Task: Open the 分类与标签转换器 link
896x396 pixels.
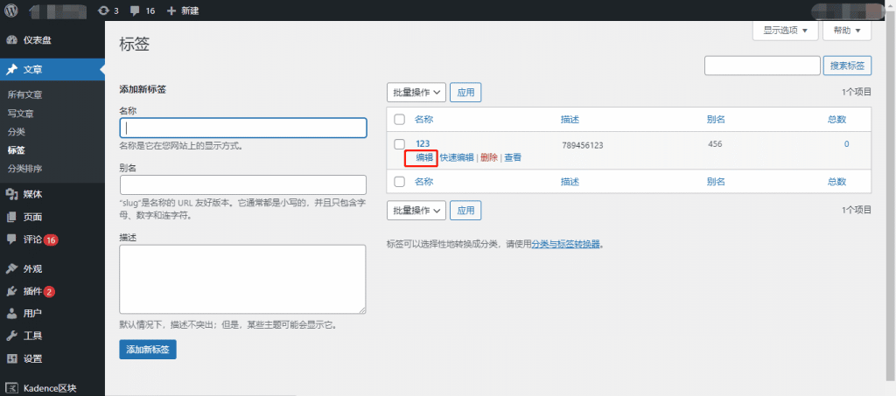Action: (x=566, y=244)
